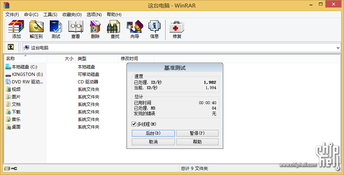344x175 pixels.
Task: Click the 修复 (Repair) first-aid icon
Action: (x=177, y=27)
